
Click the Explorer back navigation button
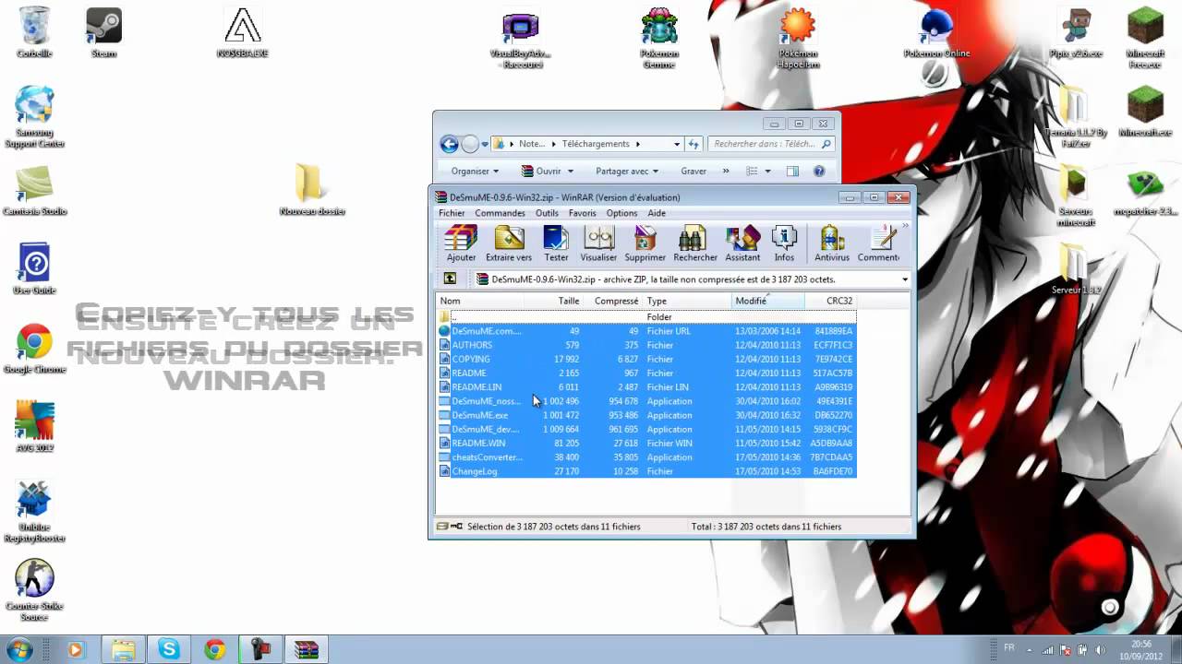pos(450,144)
